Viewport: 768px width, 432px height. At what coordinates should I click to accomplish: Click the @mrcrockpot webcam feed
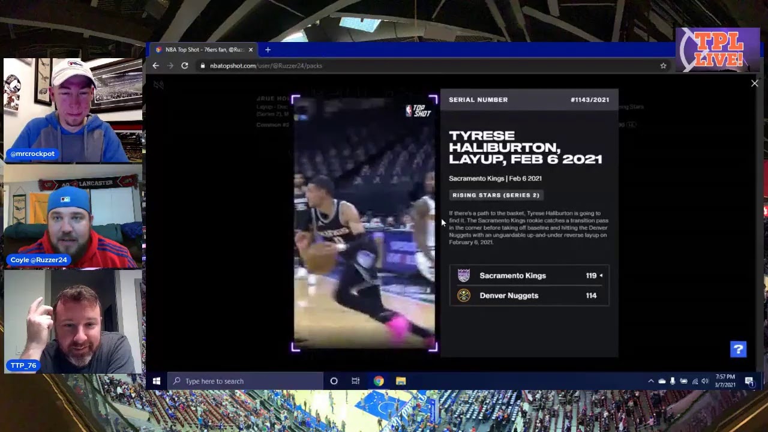click(x=73, y=110)
